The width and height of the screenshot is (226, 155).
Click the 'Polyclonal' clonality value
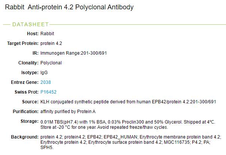click(x=51, y=63)
